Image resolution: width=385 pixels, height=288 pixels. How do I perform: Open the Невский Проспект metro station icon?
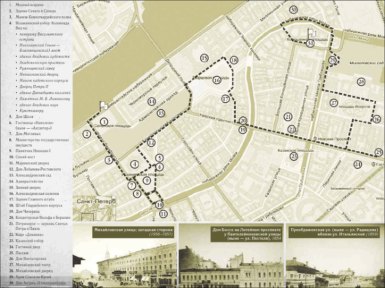coord(316,139)
